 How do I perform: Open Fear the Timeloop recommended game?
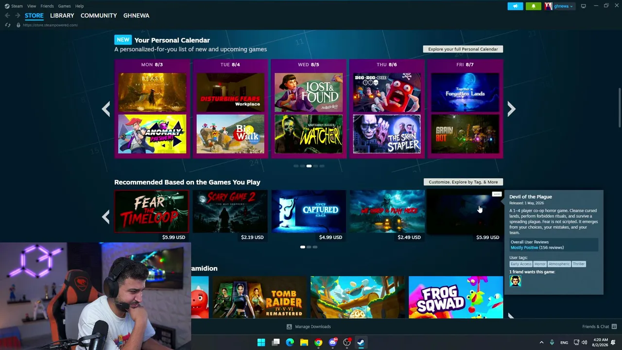[x=152, y=211]
